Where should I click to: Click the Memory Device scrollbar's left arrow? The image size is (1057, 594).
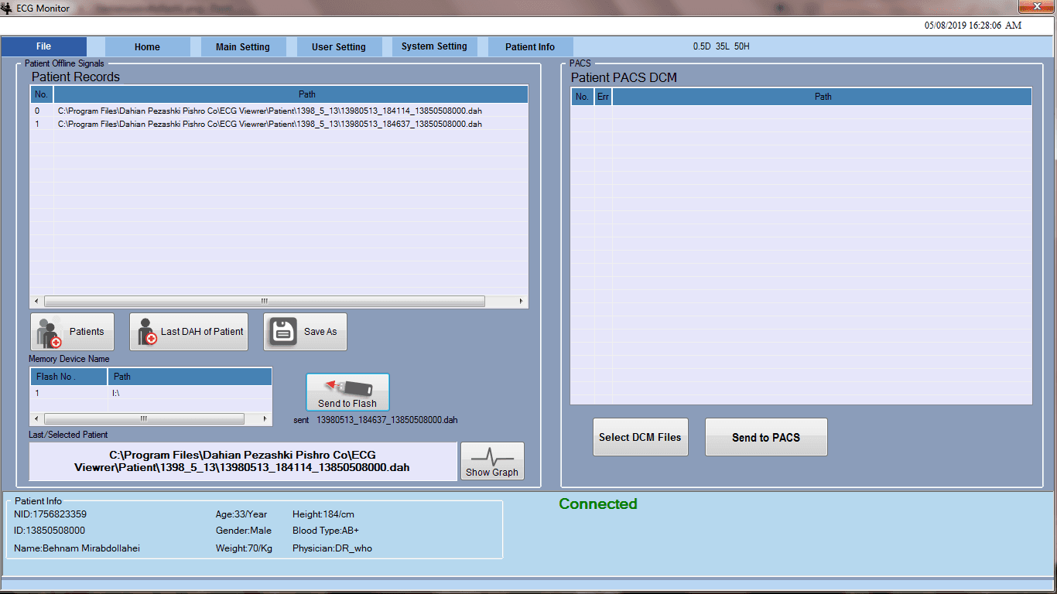coord(36,418)
